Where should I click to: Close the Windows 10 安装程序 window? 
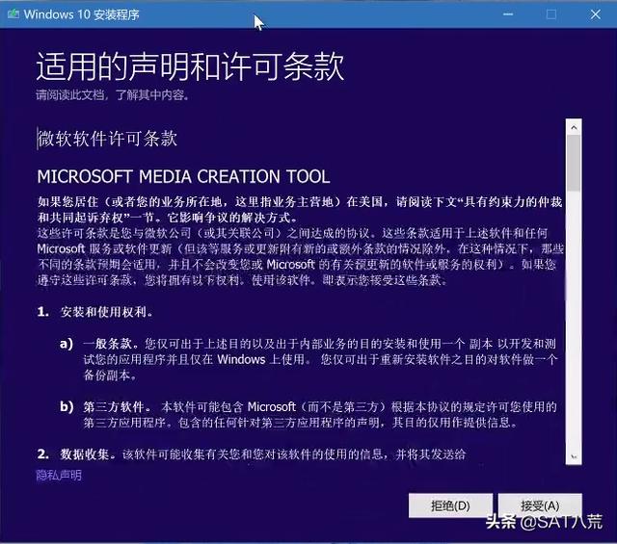coord(596,14)
